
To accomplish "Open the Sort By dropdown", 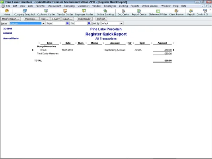I will pyautogui.click(x=121, y=23).
